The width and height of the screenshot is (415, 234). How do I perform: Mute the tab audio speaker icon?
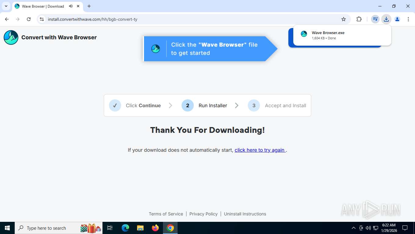tap(71, 6)
